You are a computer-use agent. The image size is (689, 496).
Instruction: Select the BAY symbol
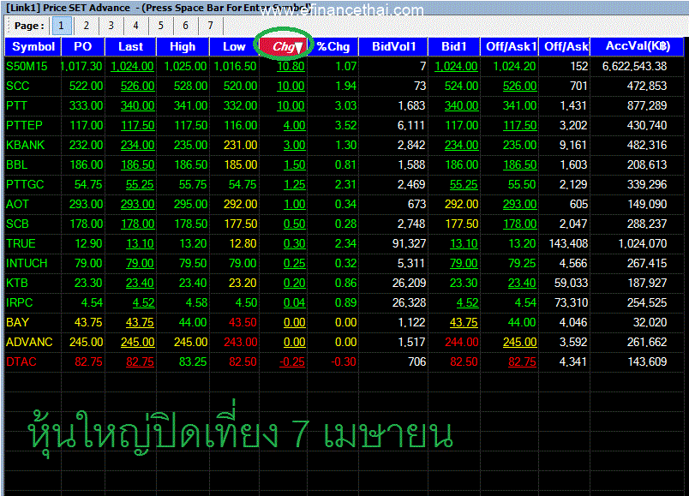point(18,322)
